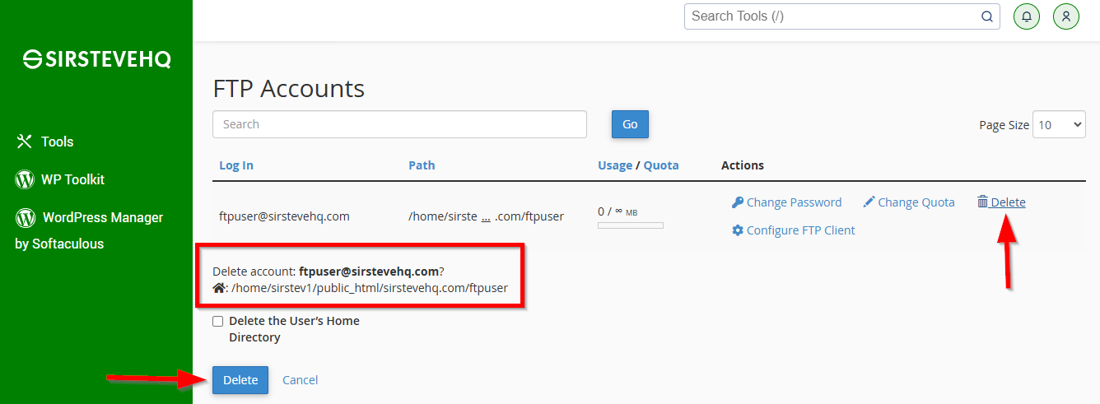Click the WordPress Manager WordPress icon

tap(25, 217)
